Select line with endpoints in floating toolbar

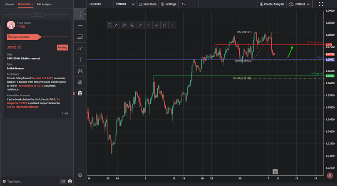coord(116,25)
